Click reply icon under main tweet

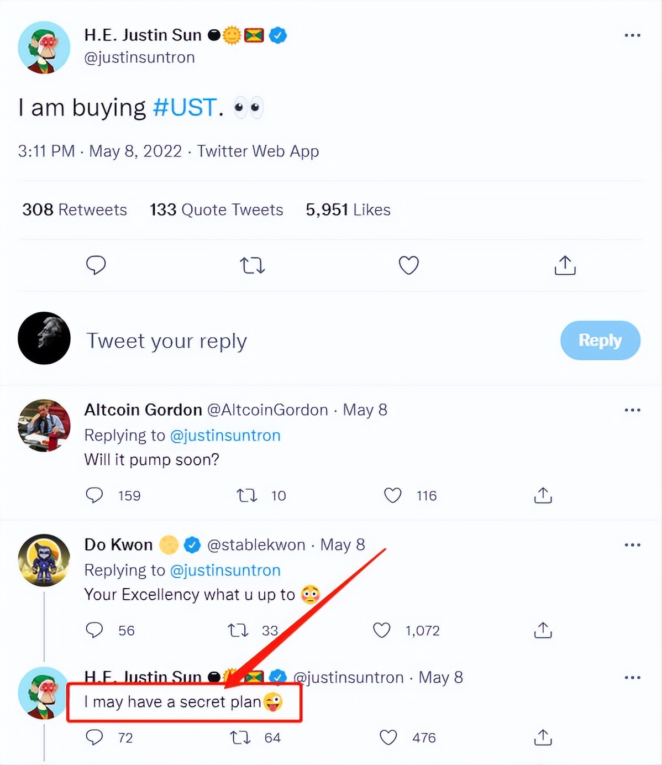click(96, 265)
